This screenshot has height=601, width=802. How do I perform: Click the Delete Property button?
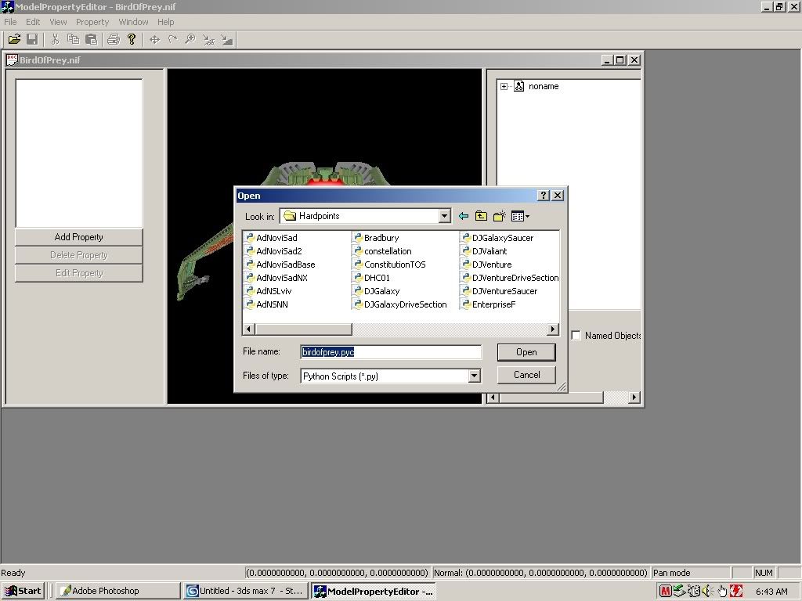79,255
